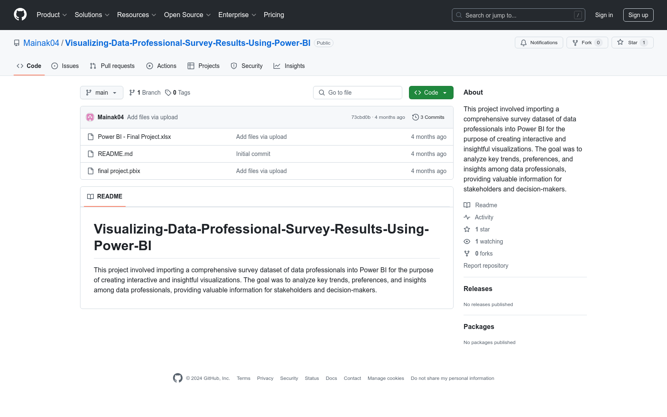
Task: Open the footer Docs link
Action: pyautogui.click(x=331, y=378)
